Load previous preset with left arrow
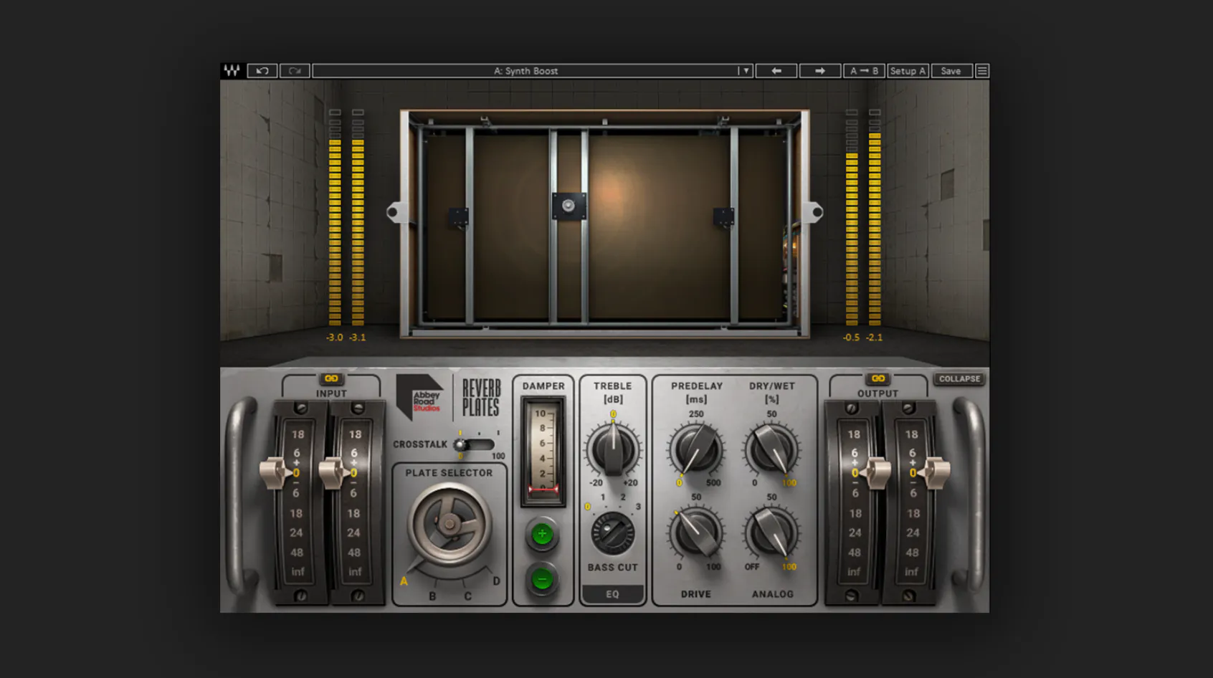This screenshot has width=1213, height=678. tap(776, 70)
